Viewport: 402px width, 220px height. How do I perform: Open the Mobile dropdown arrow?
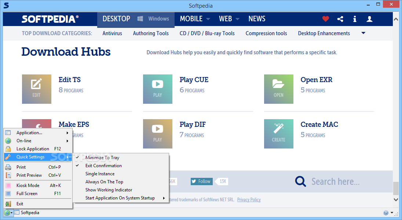click(208, 19)
